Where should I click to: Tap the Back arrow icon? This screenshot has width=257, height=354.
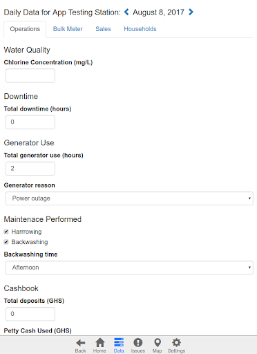click(x=80, y=343)
